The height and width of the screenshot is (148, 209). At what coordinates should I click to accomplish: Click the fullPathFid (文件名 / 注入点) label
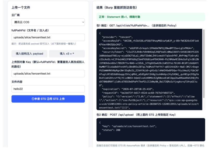(x=30, y=30)
